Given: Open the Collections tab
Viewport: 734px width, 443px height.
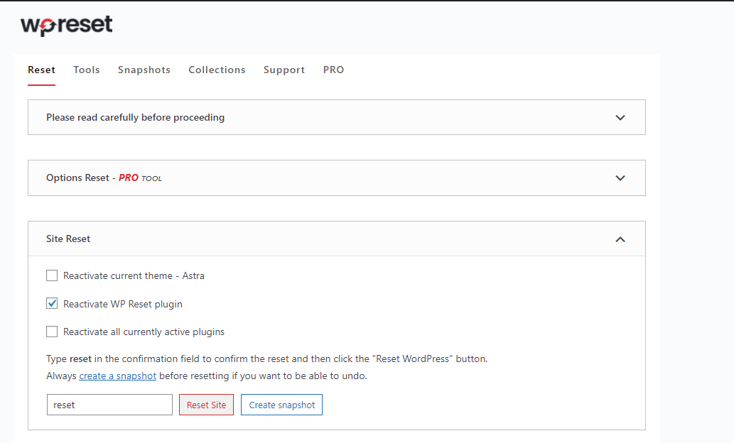Looking at the screenshot, I should tap(217, 70).
